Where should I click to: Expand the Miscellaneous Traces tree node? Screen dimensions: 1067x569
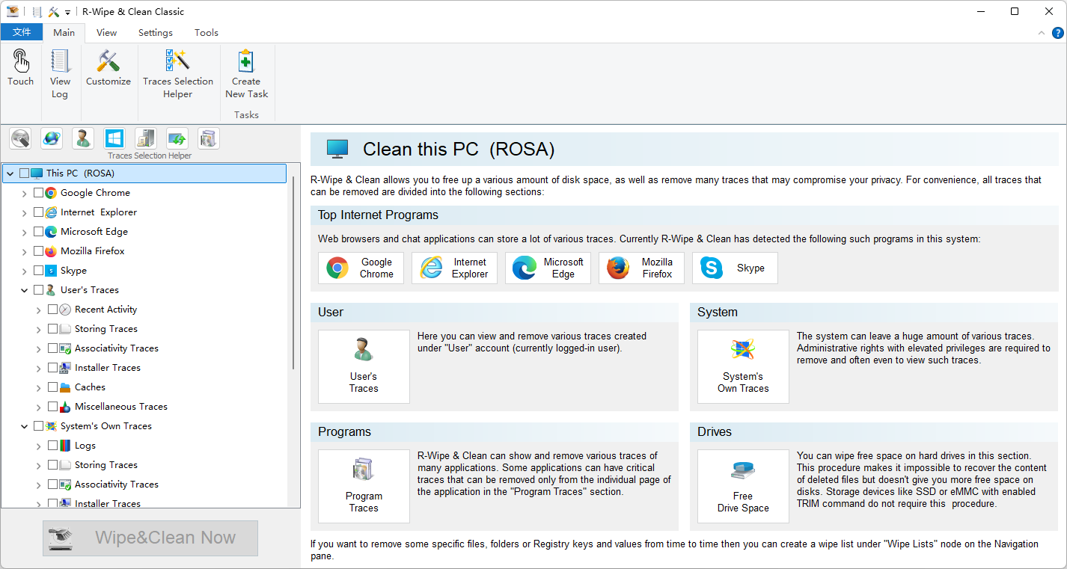(38, 407)
